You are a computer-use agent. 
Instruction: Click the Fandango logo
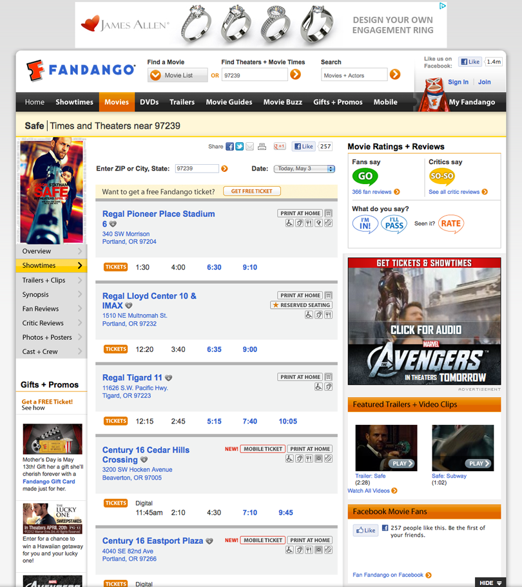tap(81, 70)
